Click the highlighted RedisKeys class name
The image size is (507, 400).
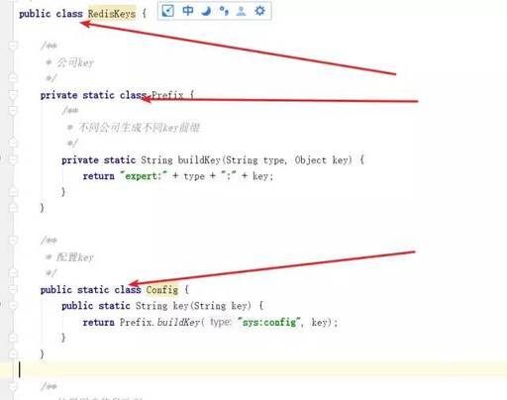[112, 14]
